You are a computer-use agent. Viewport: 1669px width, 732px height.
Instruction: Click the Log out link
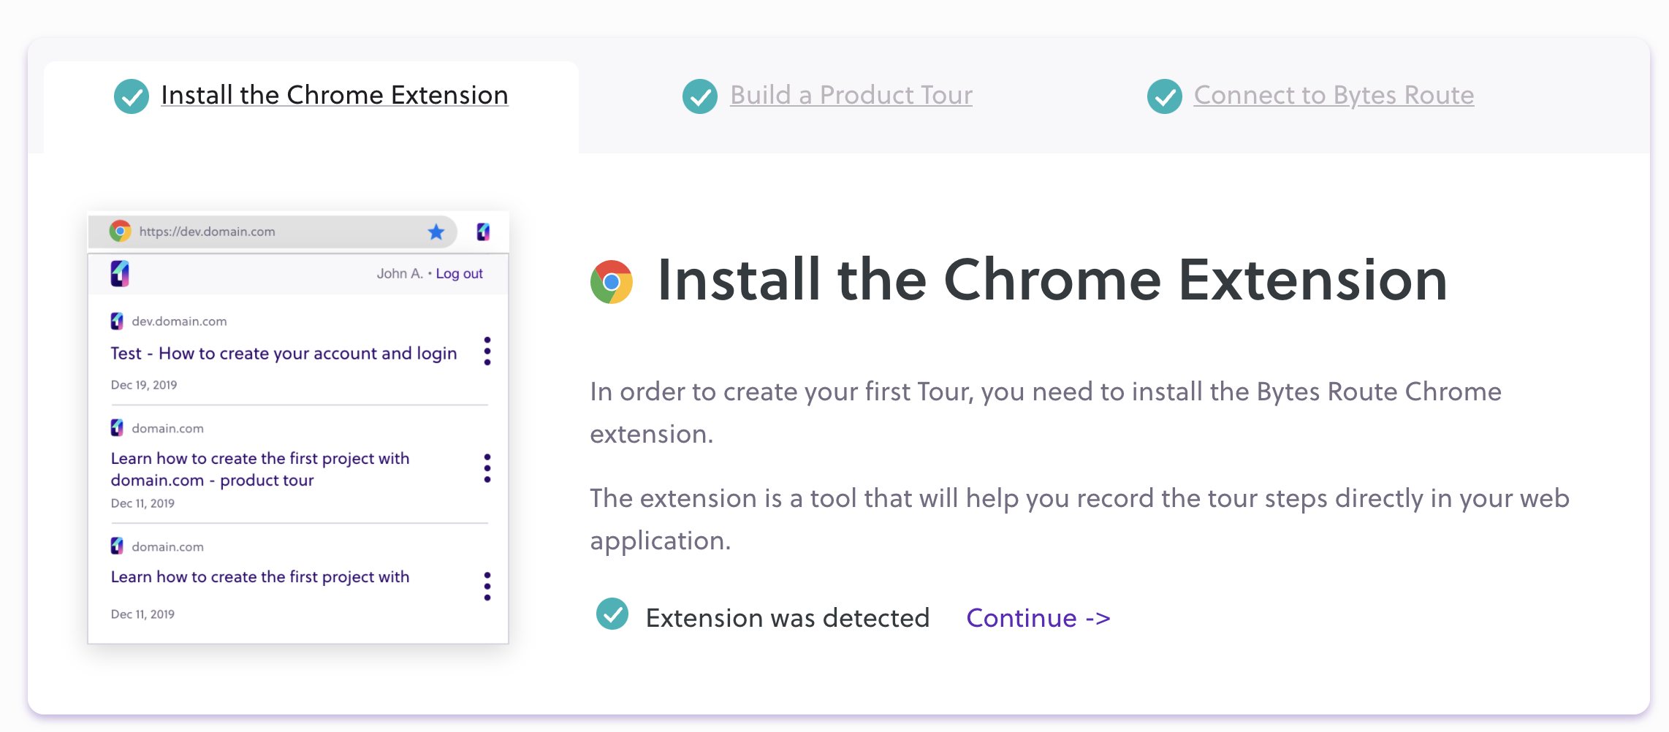pos(459,274)
